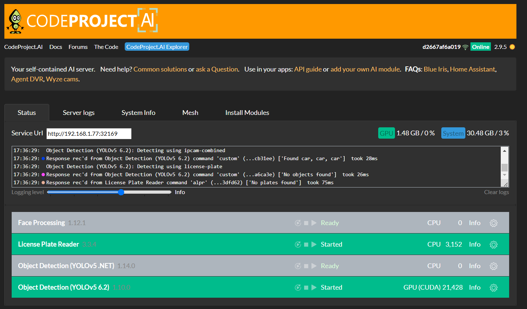
Task: Restart Object Detection (YOLOv5 .NET) module
Action: 298,266
